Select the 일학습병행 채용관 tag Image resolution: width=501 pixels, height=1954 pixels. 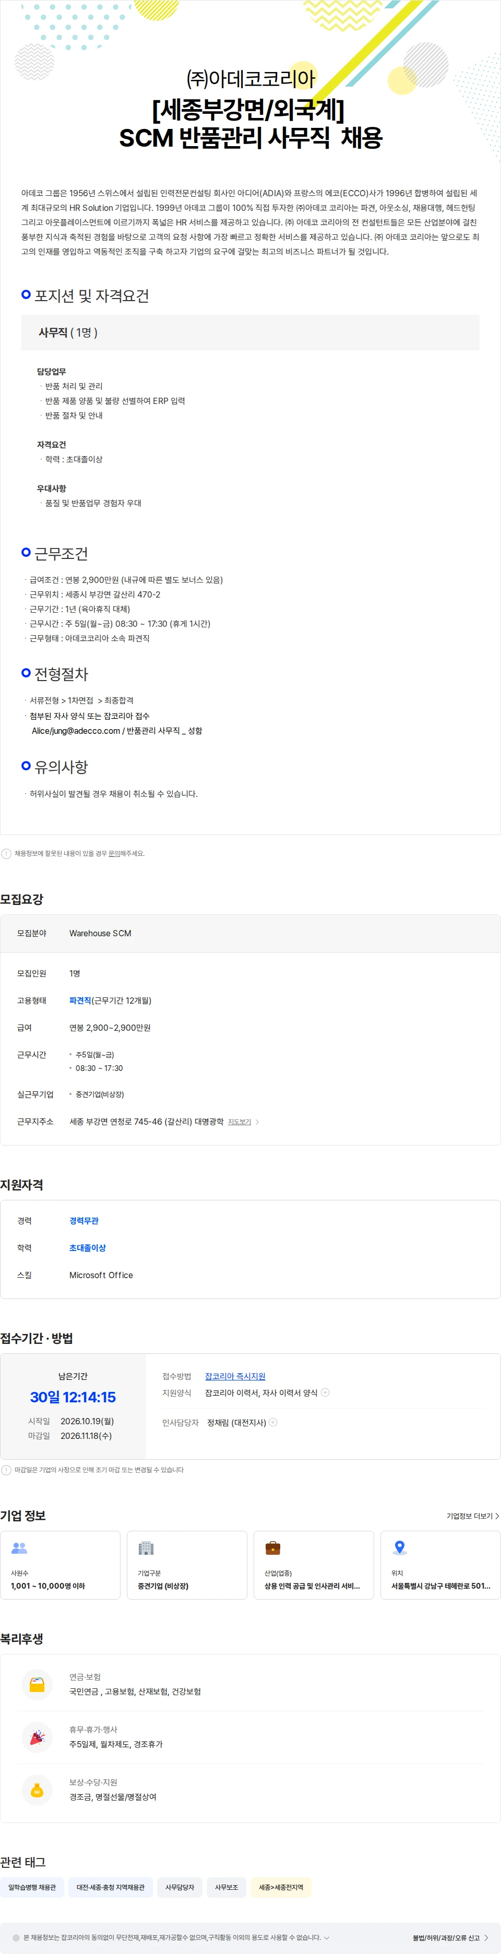coord(32,1887)
